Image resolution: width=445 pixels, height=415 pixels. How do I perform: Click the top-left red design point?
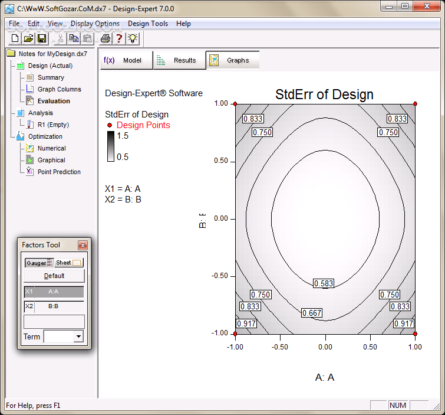tap(235, 104)
